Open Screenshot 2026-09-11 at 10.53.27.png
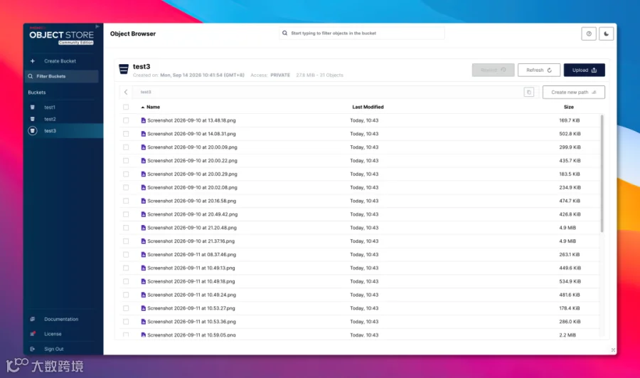Viewport: 640px width, 378px height. click(x=191, y=308)
